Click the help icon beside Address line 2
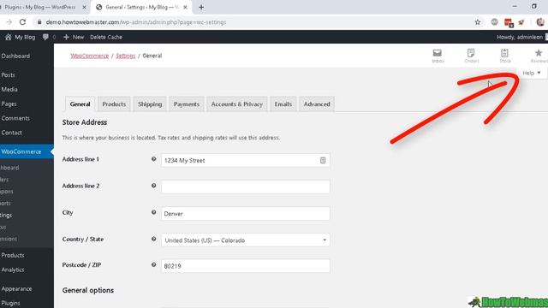Screen dimensions: 548x308 pos(153,186)
